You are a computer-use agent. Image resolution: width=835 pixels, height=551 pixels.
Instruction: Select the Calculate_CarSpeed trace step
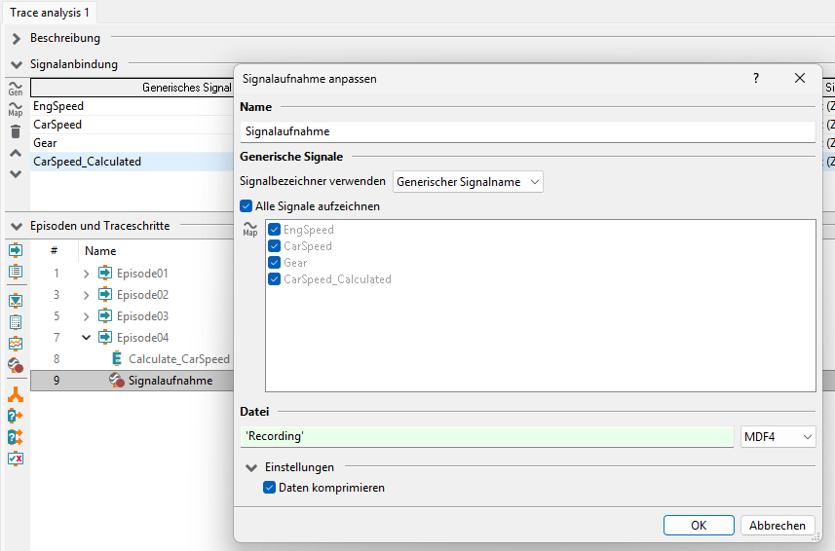tap(179, 359)
